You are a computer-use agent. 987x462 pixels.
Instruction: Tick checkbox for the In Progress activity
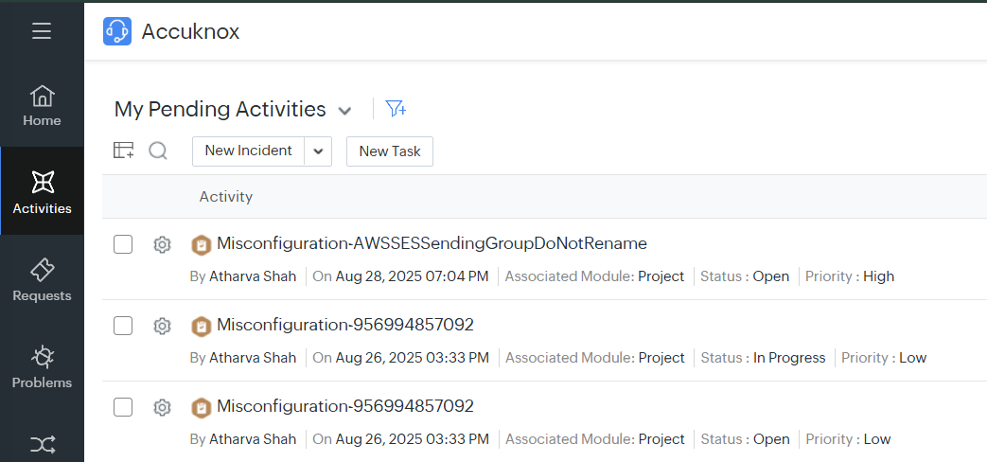click(123, 327)
